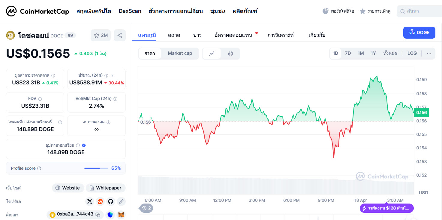Open the portfolio pie chart icon
Image resolution: width=442 pixels, height=220 pixels.
tap(325, 11)
